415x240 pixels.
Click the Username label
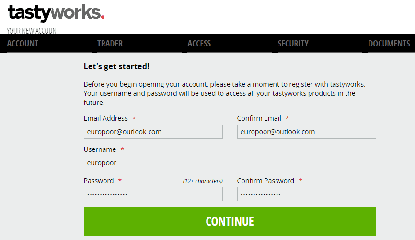coord(100,149)
